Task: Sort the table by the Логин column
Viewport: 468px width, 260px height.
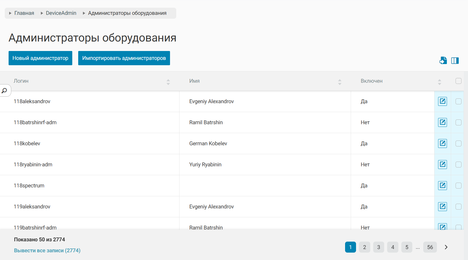Action: 168,82
